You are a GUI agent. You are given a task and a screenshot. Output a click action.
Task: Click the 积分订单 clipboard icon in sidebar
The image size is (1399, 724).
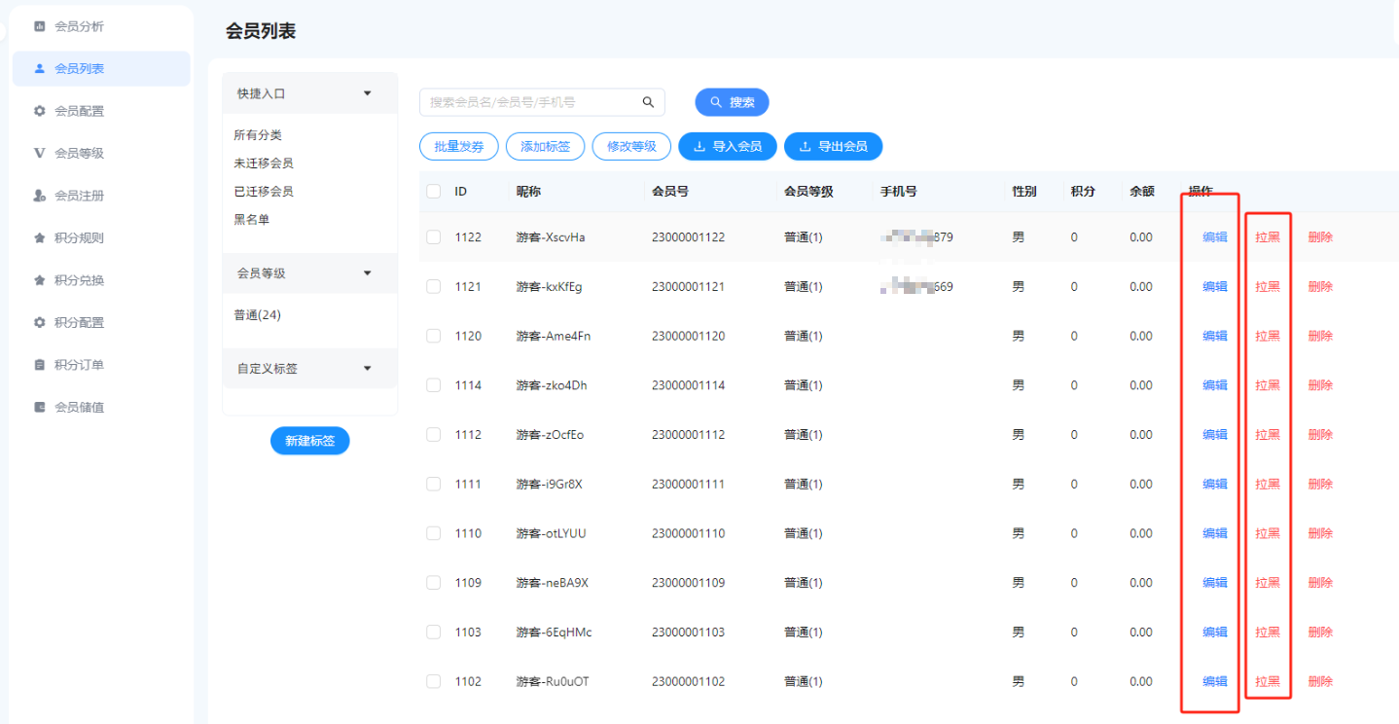click(x=40, y=365)
